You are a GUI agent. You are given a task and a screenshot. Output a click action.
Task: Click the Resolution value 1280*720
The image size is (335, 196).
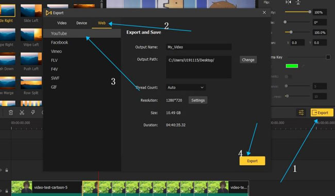[x=174, y=100]
